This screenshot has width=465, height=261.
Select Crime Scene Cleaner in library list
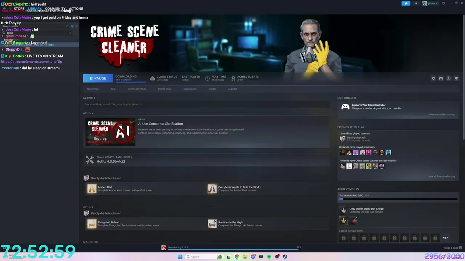pos(39,45)
